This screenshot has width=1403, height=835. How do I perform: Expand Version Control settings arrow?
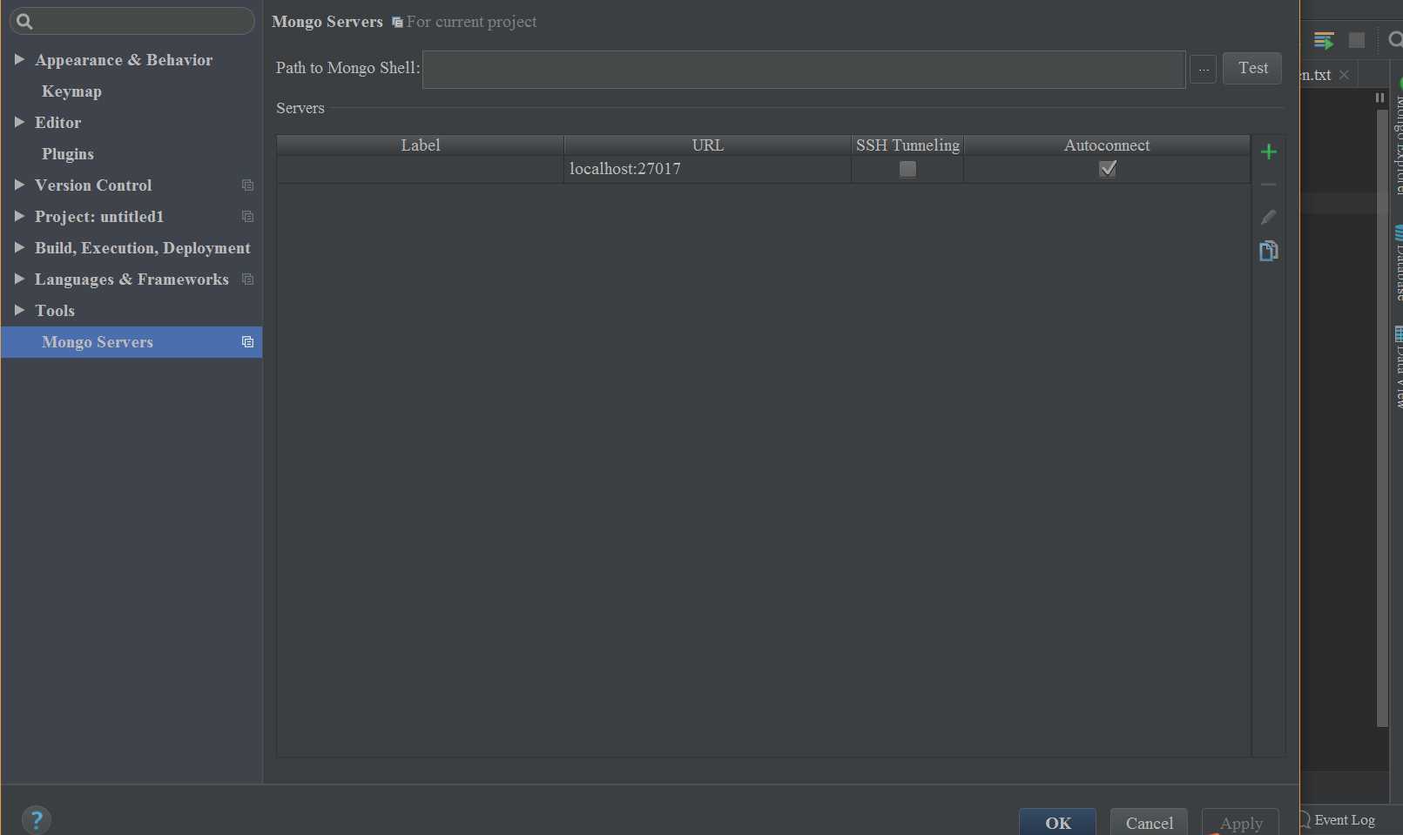point(19,185)
